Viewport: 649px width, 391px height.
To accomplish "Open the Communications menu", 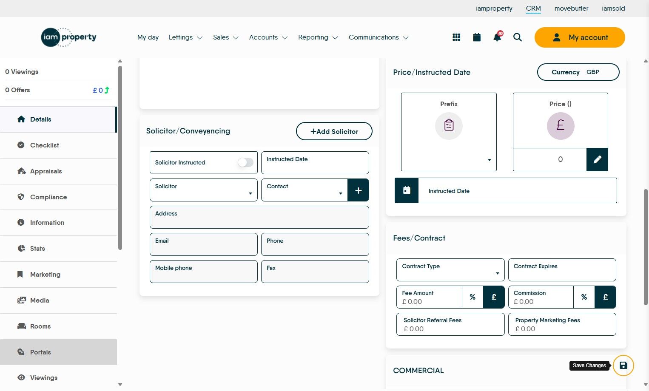I will point(379,37).
